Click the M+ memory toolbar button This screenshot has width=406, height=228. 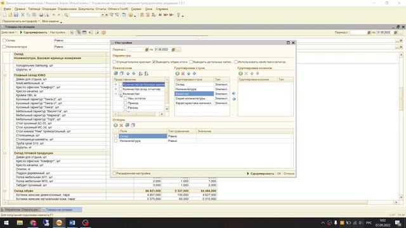[x=166, y=15]
